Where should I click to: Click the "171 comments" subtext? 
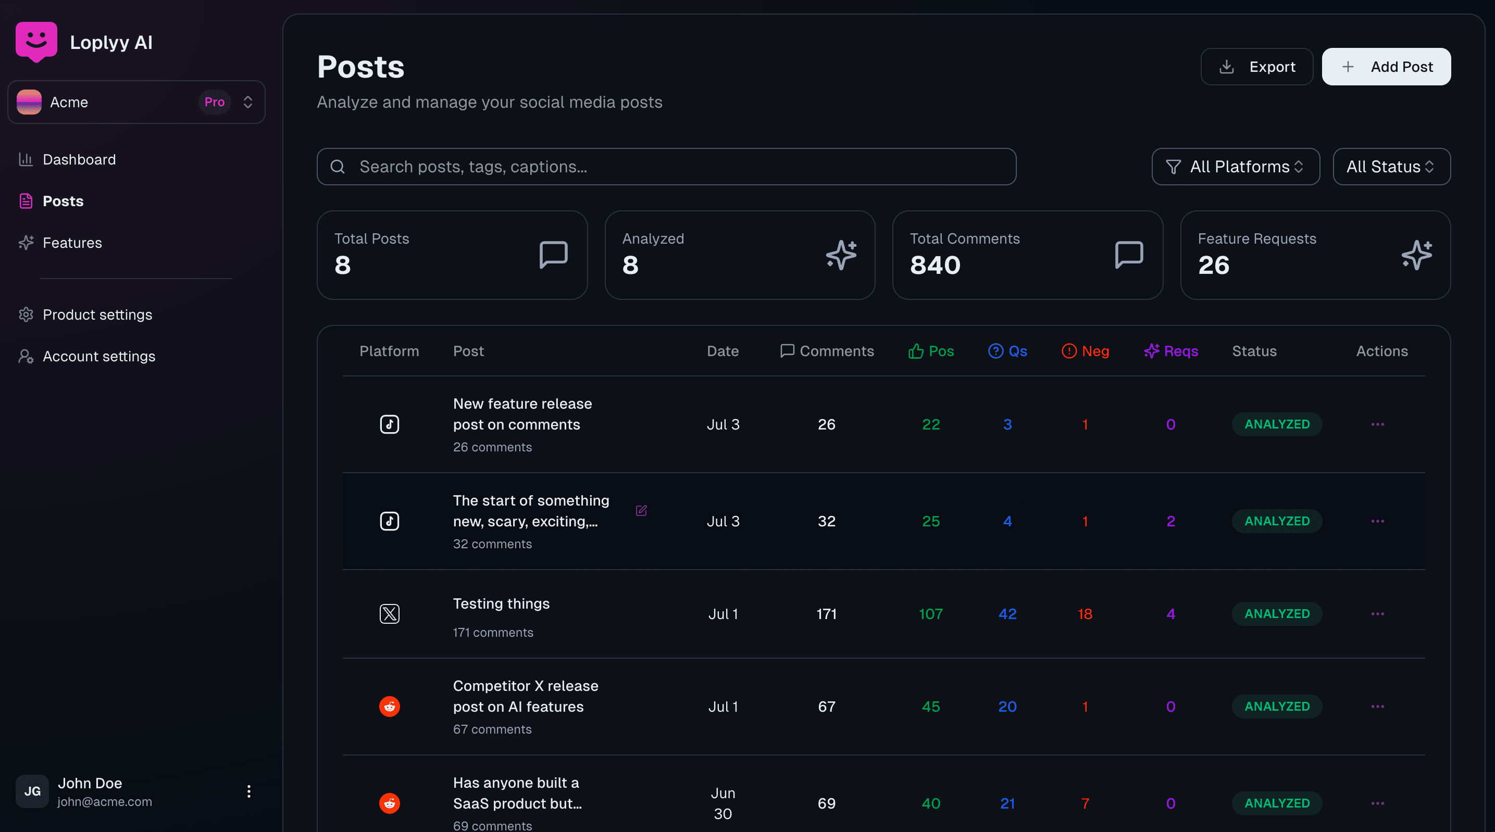point(493,633)
